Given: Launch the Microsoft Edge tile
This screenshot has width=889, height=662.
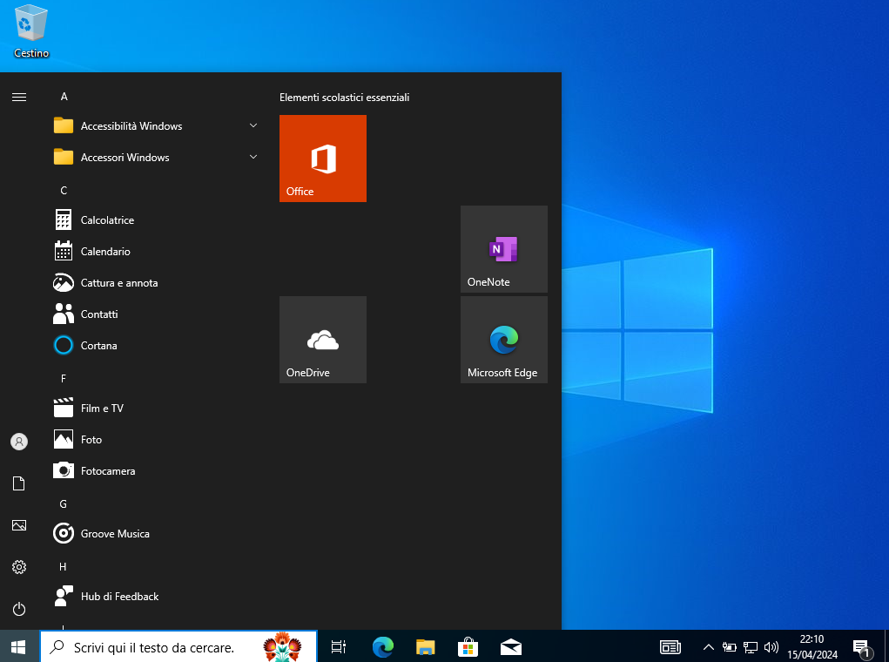Looking at the screenshot, I should click(503, 340).
